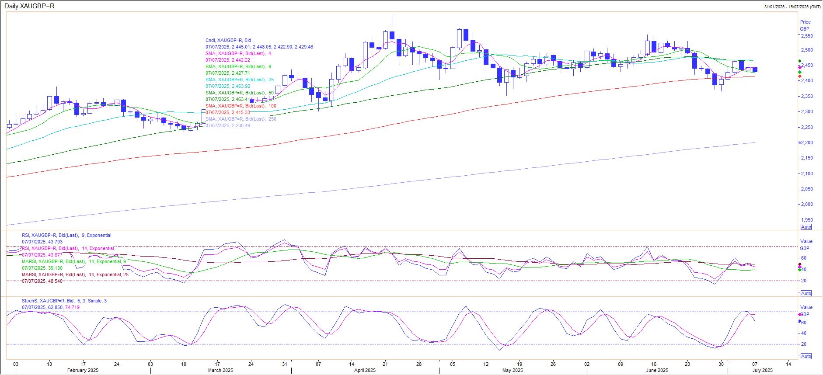The image size is (823, 375).
Task: Click the green MARSI marker on RSI axis
Action: [x=800, y=270]
